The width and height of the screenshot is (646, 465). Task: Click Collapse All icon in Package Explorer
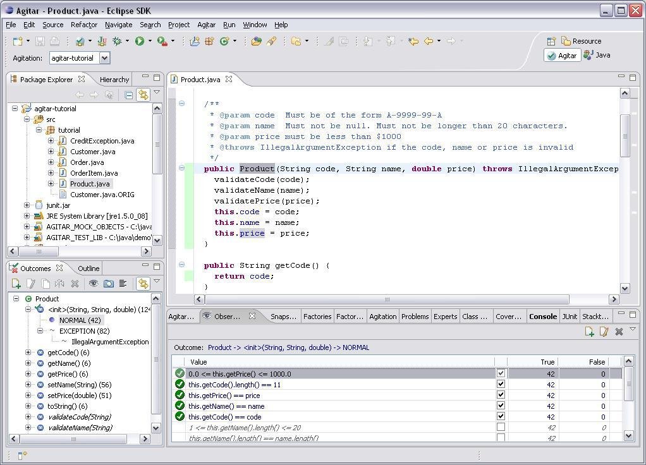[x=129, y=95]
